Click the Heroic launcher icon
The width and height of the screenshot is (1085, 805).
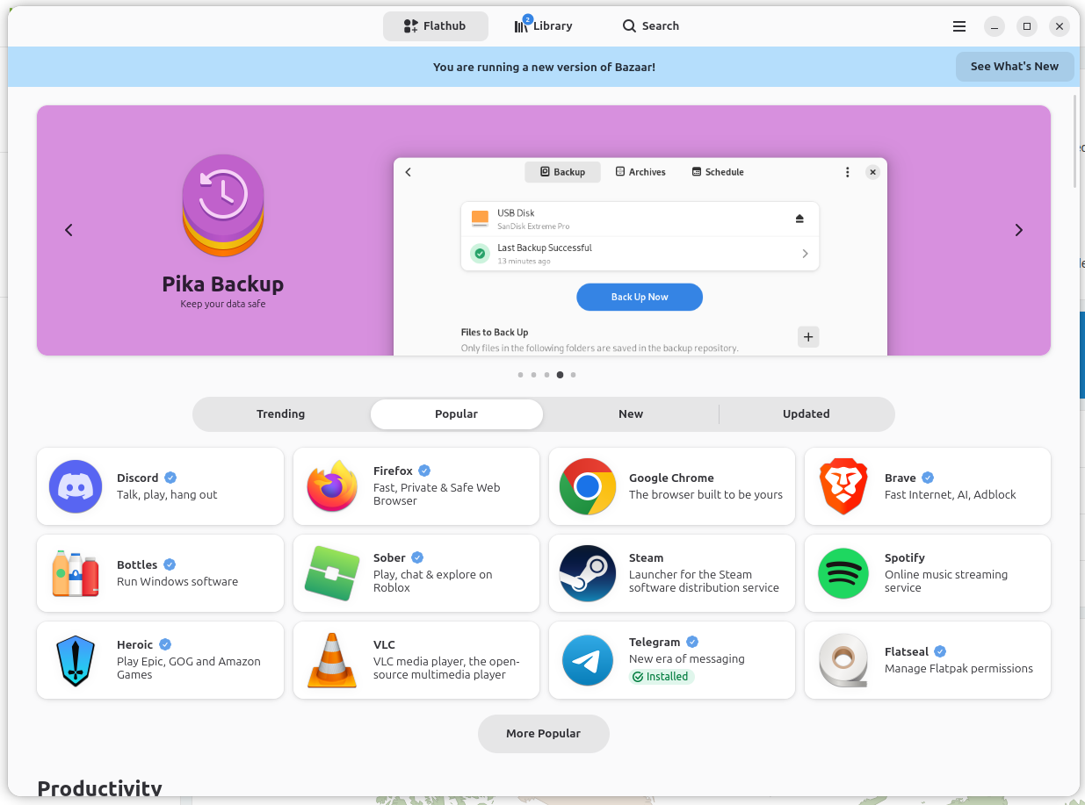[76, 660]
